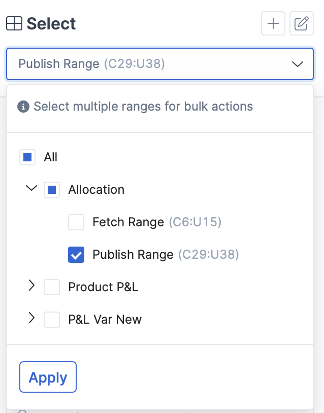Click the Allocation label

[96, 190]
